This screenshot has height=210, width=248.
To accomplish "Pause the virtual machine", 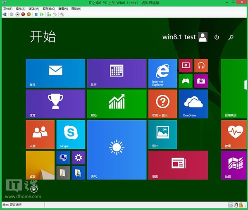I will click(x=36, y=14).
